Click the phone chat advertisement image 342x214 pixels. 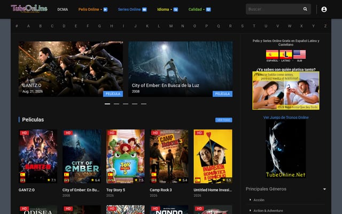pyautogui.click(x=286, y=90)
